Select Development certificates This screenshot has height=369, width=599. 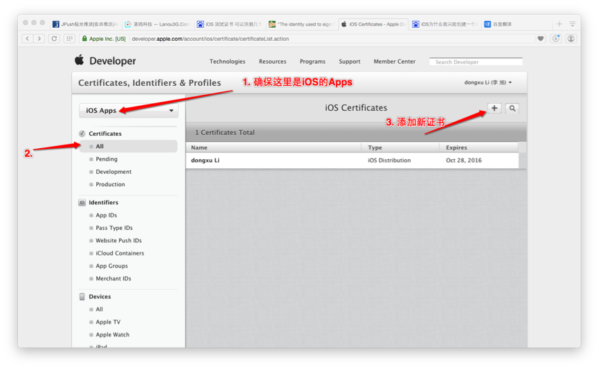[114, 172]
